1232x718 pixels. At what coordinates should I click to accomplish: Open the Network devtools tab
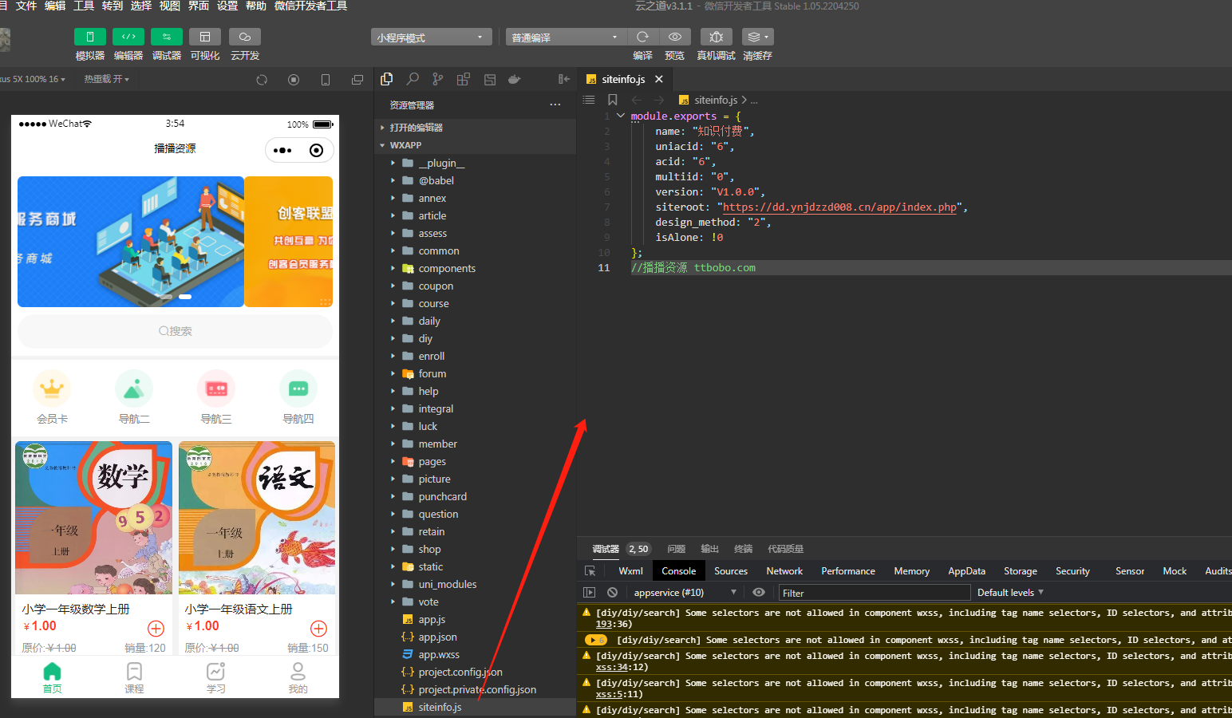point(785,571)
